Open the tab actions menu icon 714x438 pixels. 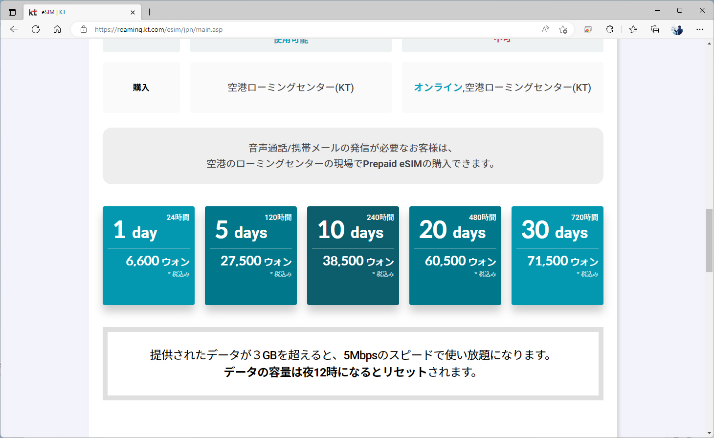click(x=12, y=11)
